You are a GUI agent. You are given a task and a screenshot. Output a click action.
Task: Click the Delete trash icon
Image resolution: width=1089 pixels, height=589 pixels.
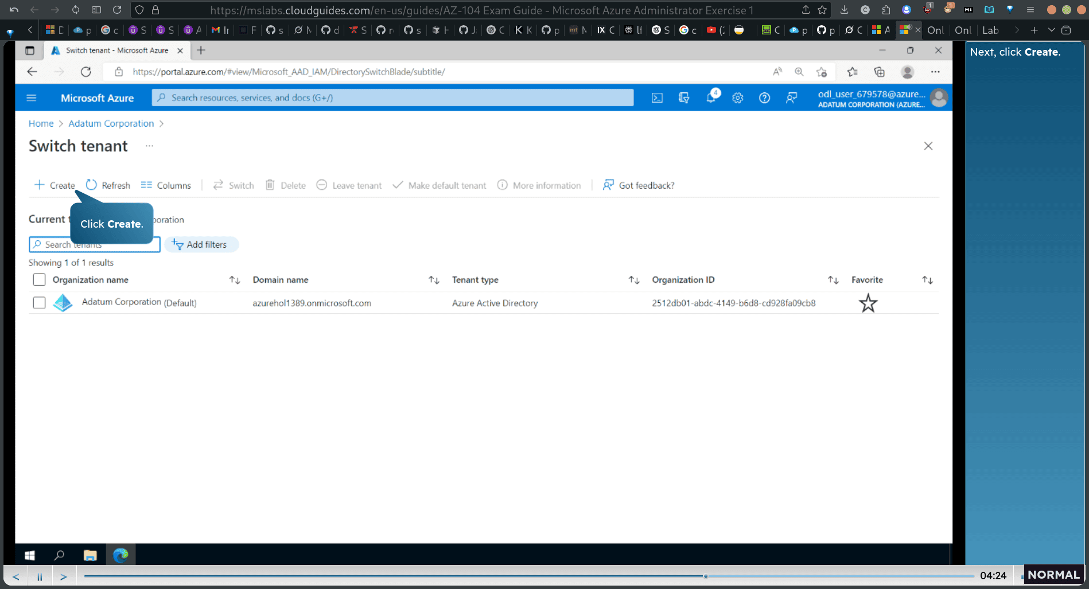coord(270,185)
